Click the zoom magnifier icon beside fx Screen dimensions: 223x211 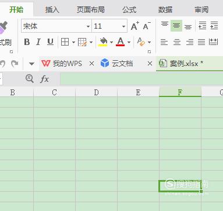click(x=30, y=79)
